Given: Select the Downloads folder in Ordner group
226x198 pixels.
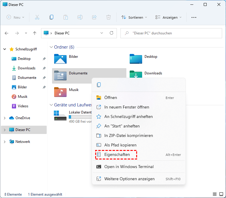Looking at the screenshot, I should tap(136, 74).
